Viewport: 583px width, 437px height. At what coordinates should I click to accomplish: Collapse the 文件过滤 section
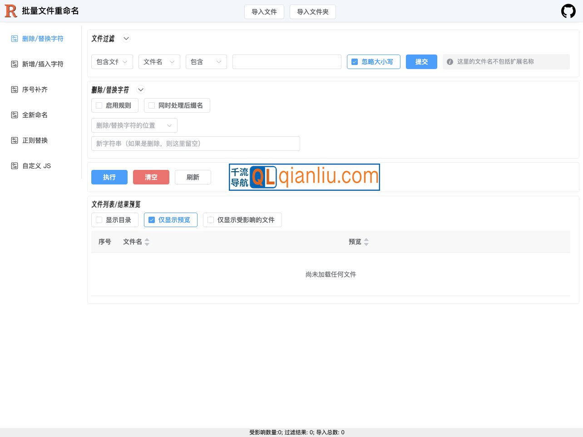click(x=126, y=39)
